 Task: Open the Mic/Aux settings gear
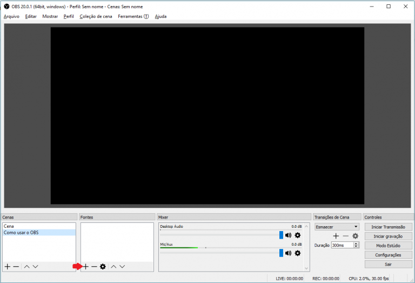[x=297, y=253]
